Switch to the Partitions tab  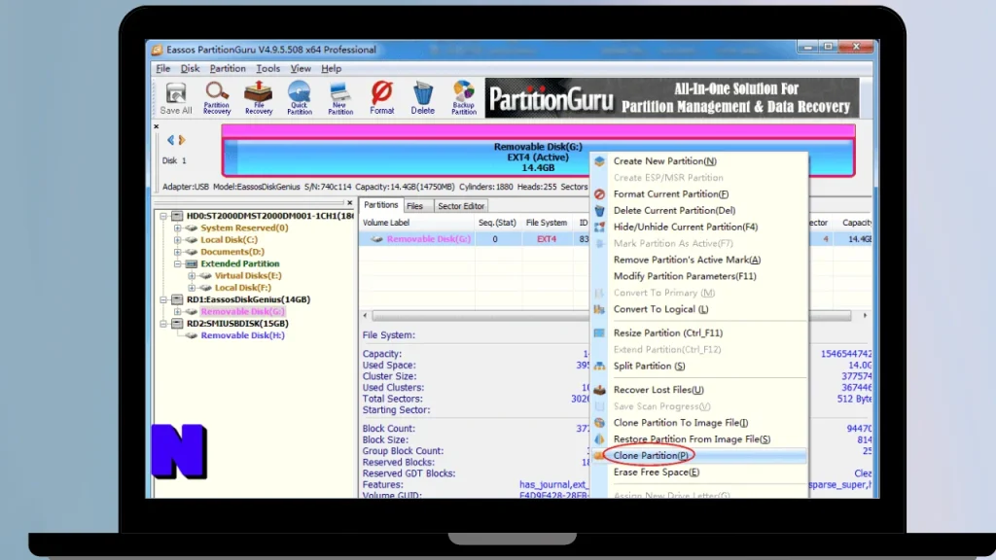pyautogui.click(x=380, y=205)
